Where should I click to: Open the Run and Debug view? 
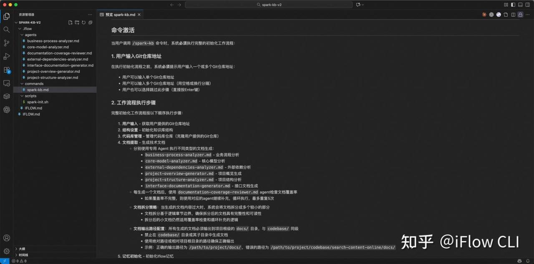(x=6, y=56)
